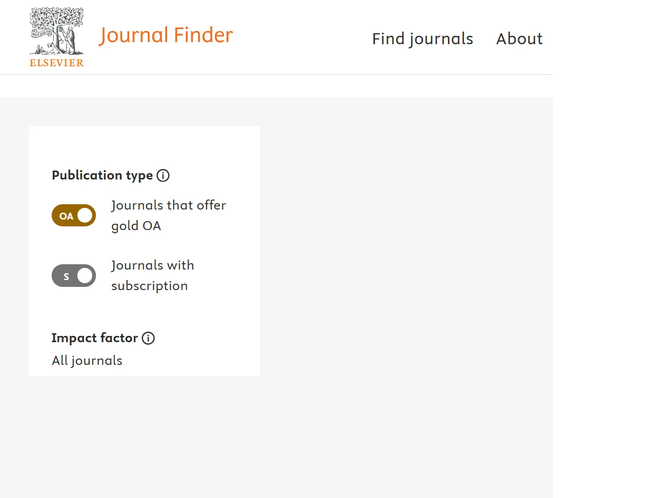Open the About page
Image resolution: width=664 pixels, height=498 pixels.
coord(519,38)
